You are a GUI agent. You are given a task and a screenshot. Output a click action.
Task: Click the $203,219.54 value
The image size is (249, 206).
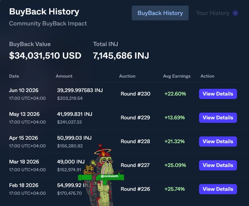(70, 98)
